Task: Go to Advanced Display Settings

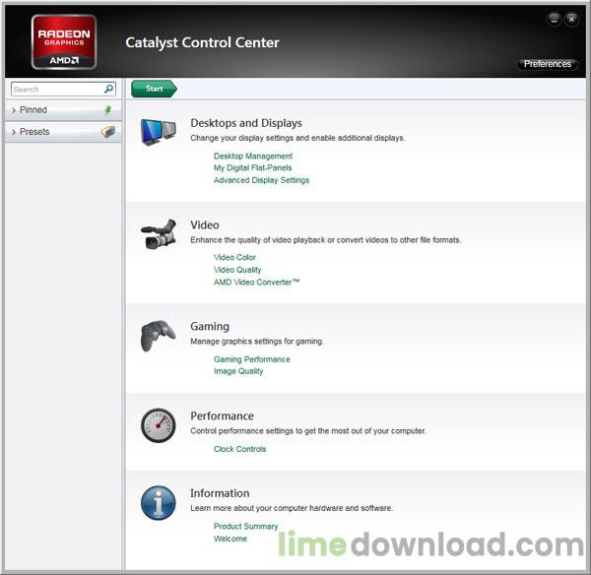Action: tap(261, 180)
